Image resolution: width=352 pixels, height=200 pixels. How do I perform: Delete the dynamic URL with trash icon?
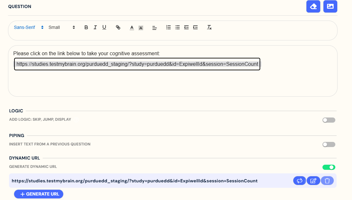click(327, 181)
